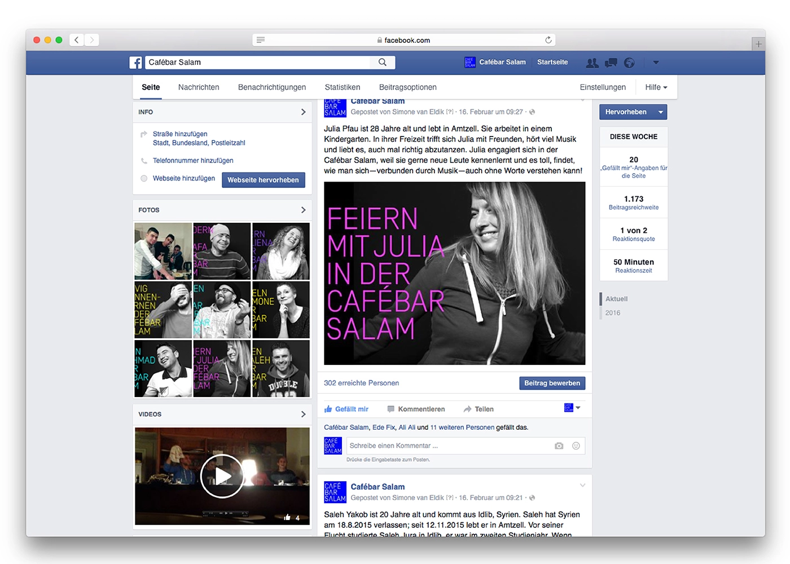Show the Safari reader view icon
Viewport: 790px width, 564px height.
(x=261, y=40)
